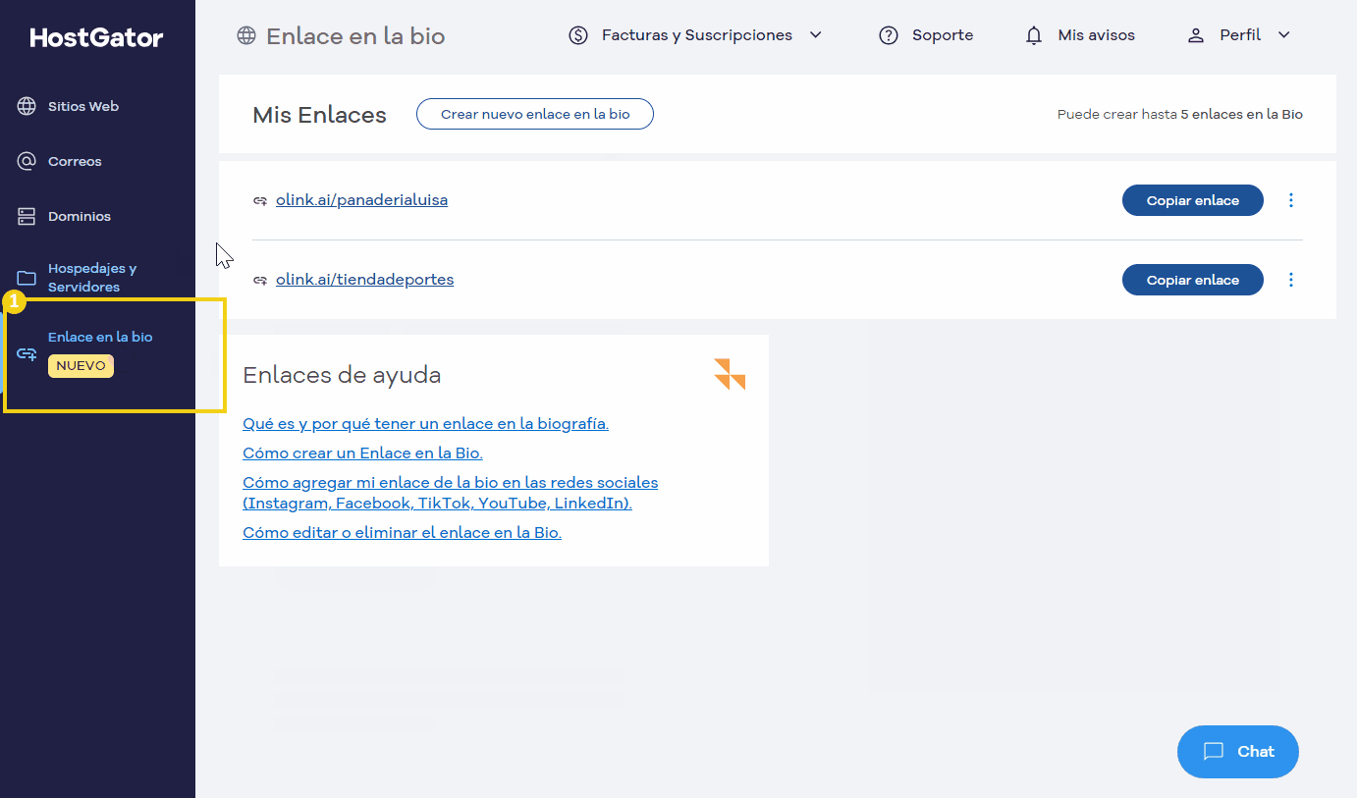Open Cómo crear un Enlace en la Bio
This screenshot has width=1357, height=798.
362,453
